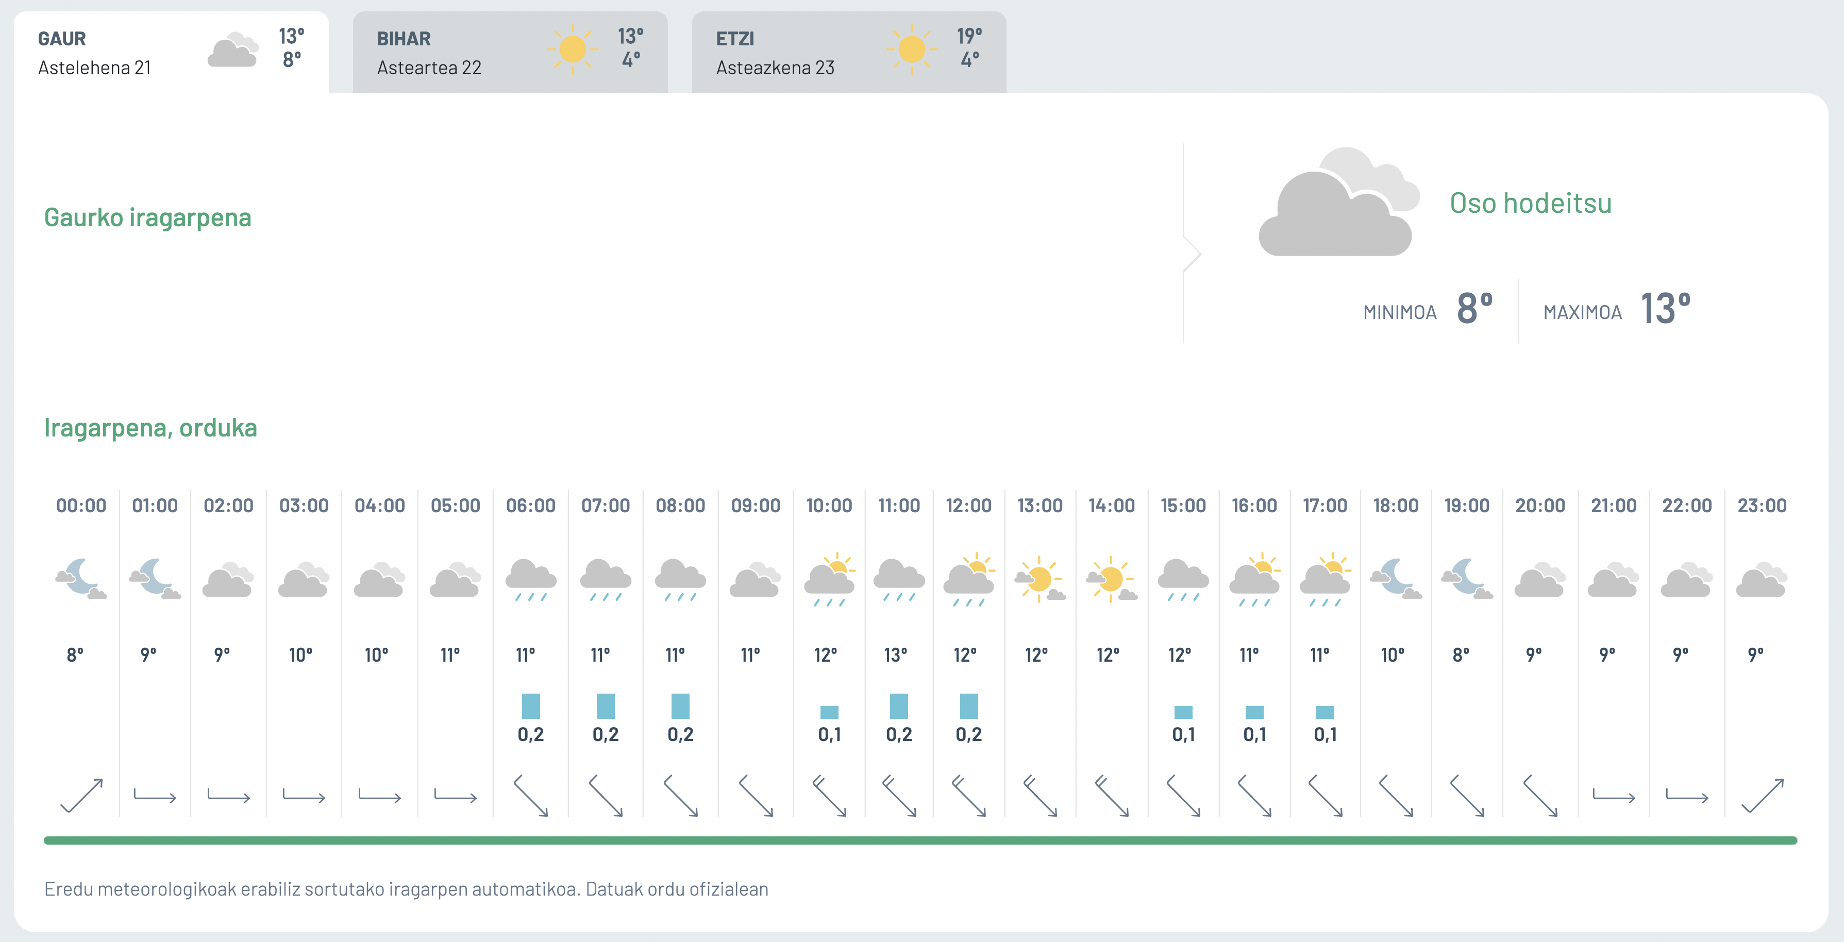The image size is (1844, 942).
Task: Click the precipitation bar at 16:00
Action: (x=1254, y=712)
